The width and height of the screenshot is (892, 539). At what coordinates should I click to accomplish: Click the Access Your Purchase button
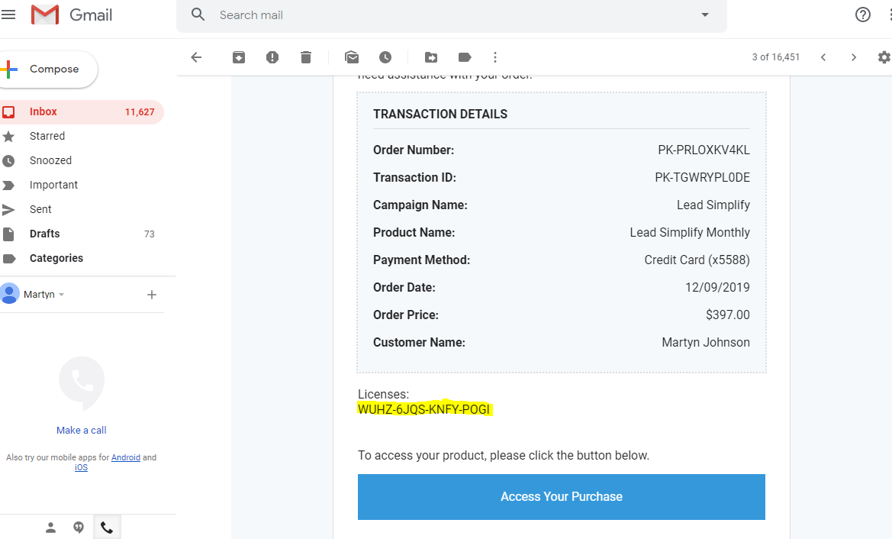click(x=561, y=496)
